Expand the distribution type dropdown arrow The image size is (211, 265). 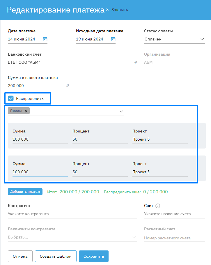[x=121, y=111]
